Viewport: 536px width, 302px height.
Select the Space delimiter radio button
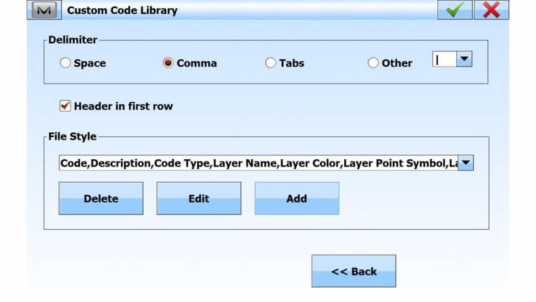(65, 63)
